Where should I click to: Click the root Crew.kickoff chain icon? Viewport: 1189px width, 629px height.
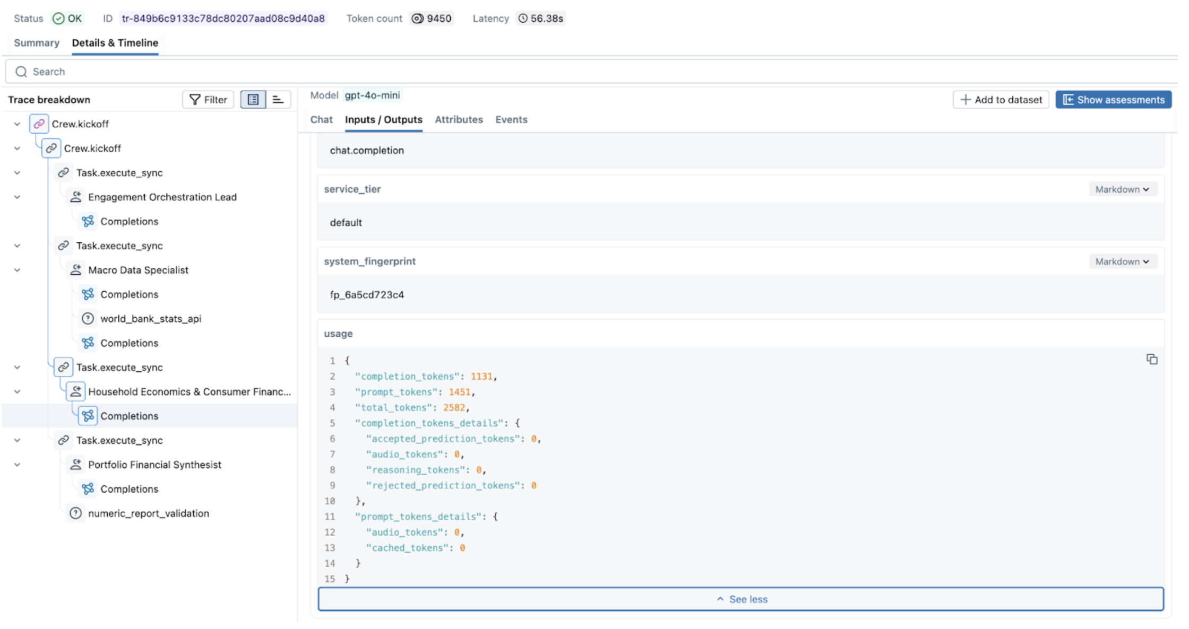[x=39, y=124]
